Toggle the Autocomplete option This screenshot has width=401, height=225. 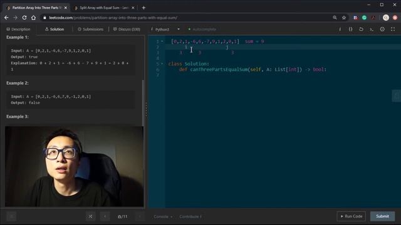(202, 29)
